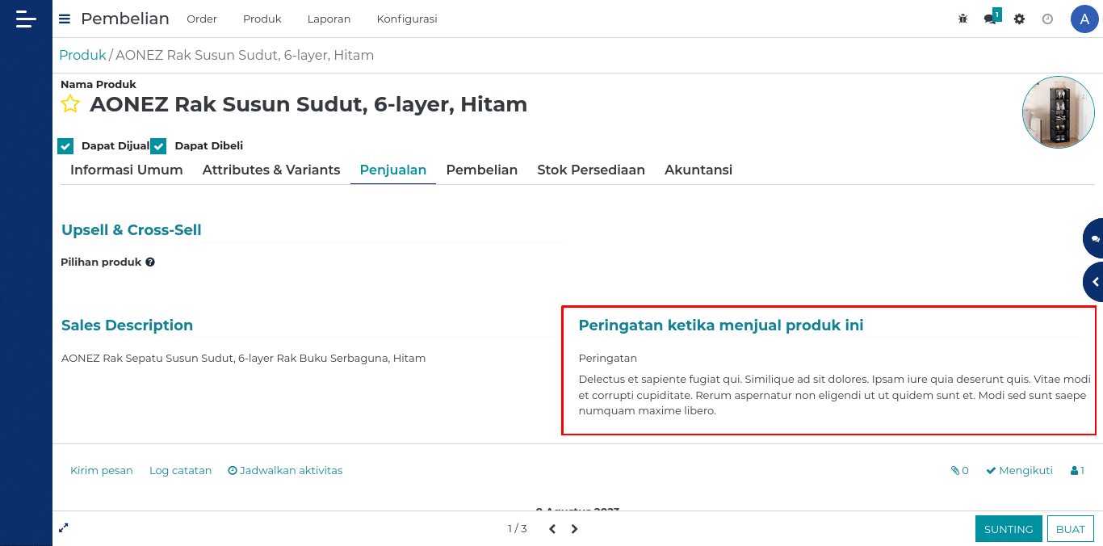Open followers person icon count
The image size is (1103, 546).
coord(1077,471)
